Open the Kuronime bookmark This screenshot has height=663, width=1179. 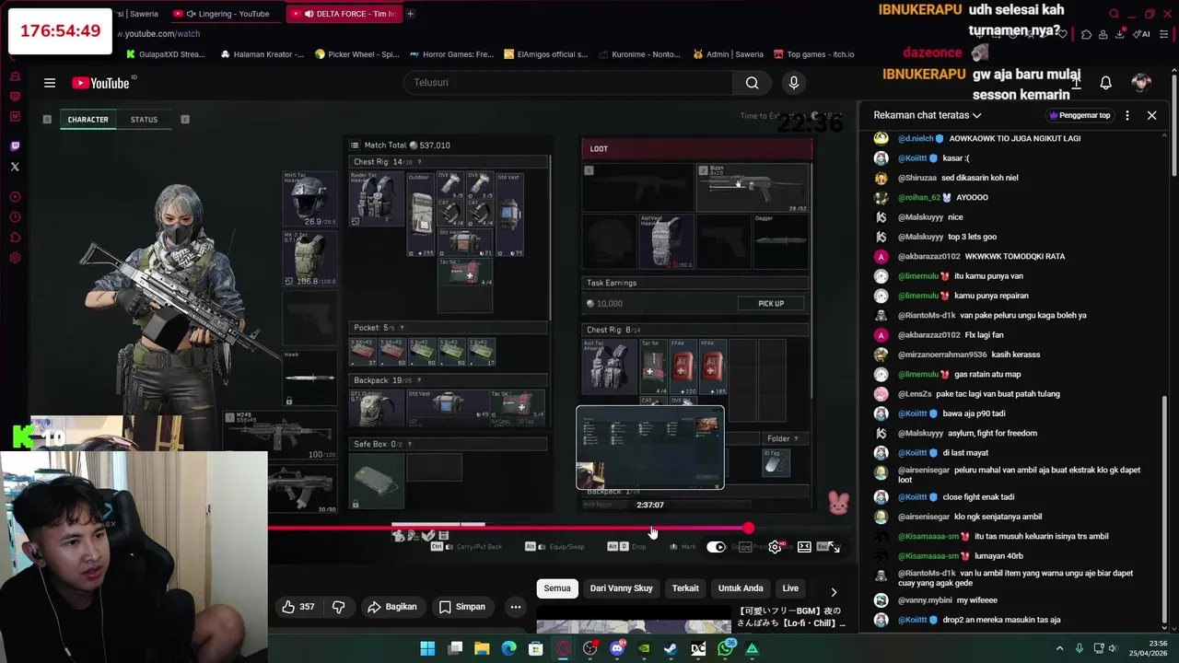coord(639,54)
